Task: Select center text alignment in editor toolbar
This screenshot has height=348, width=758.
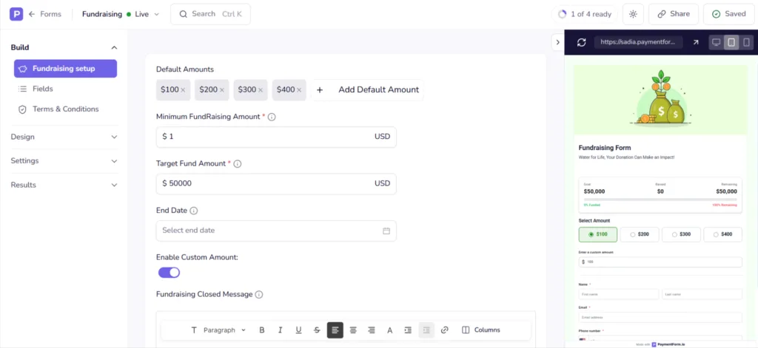Action: point(353,330)
